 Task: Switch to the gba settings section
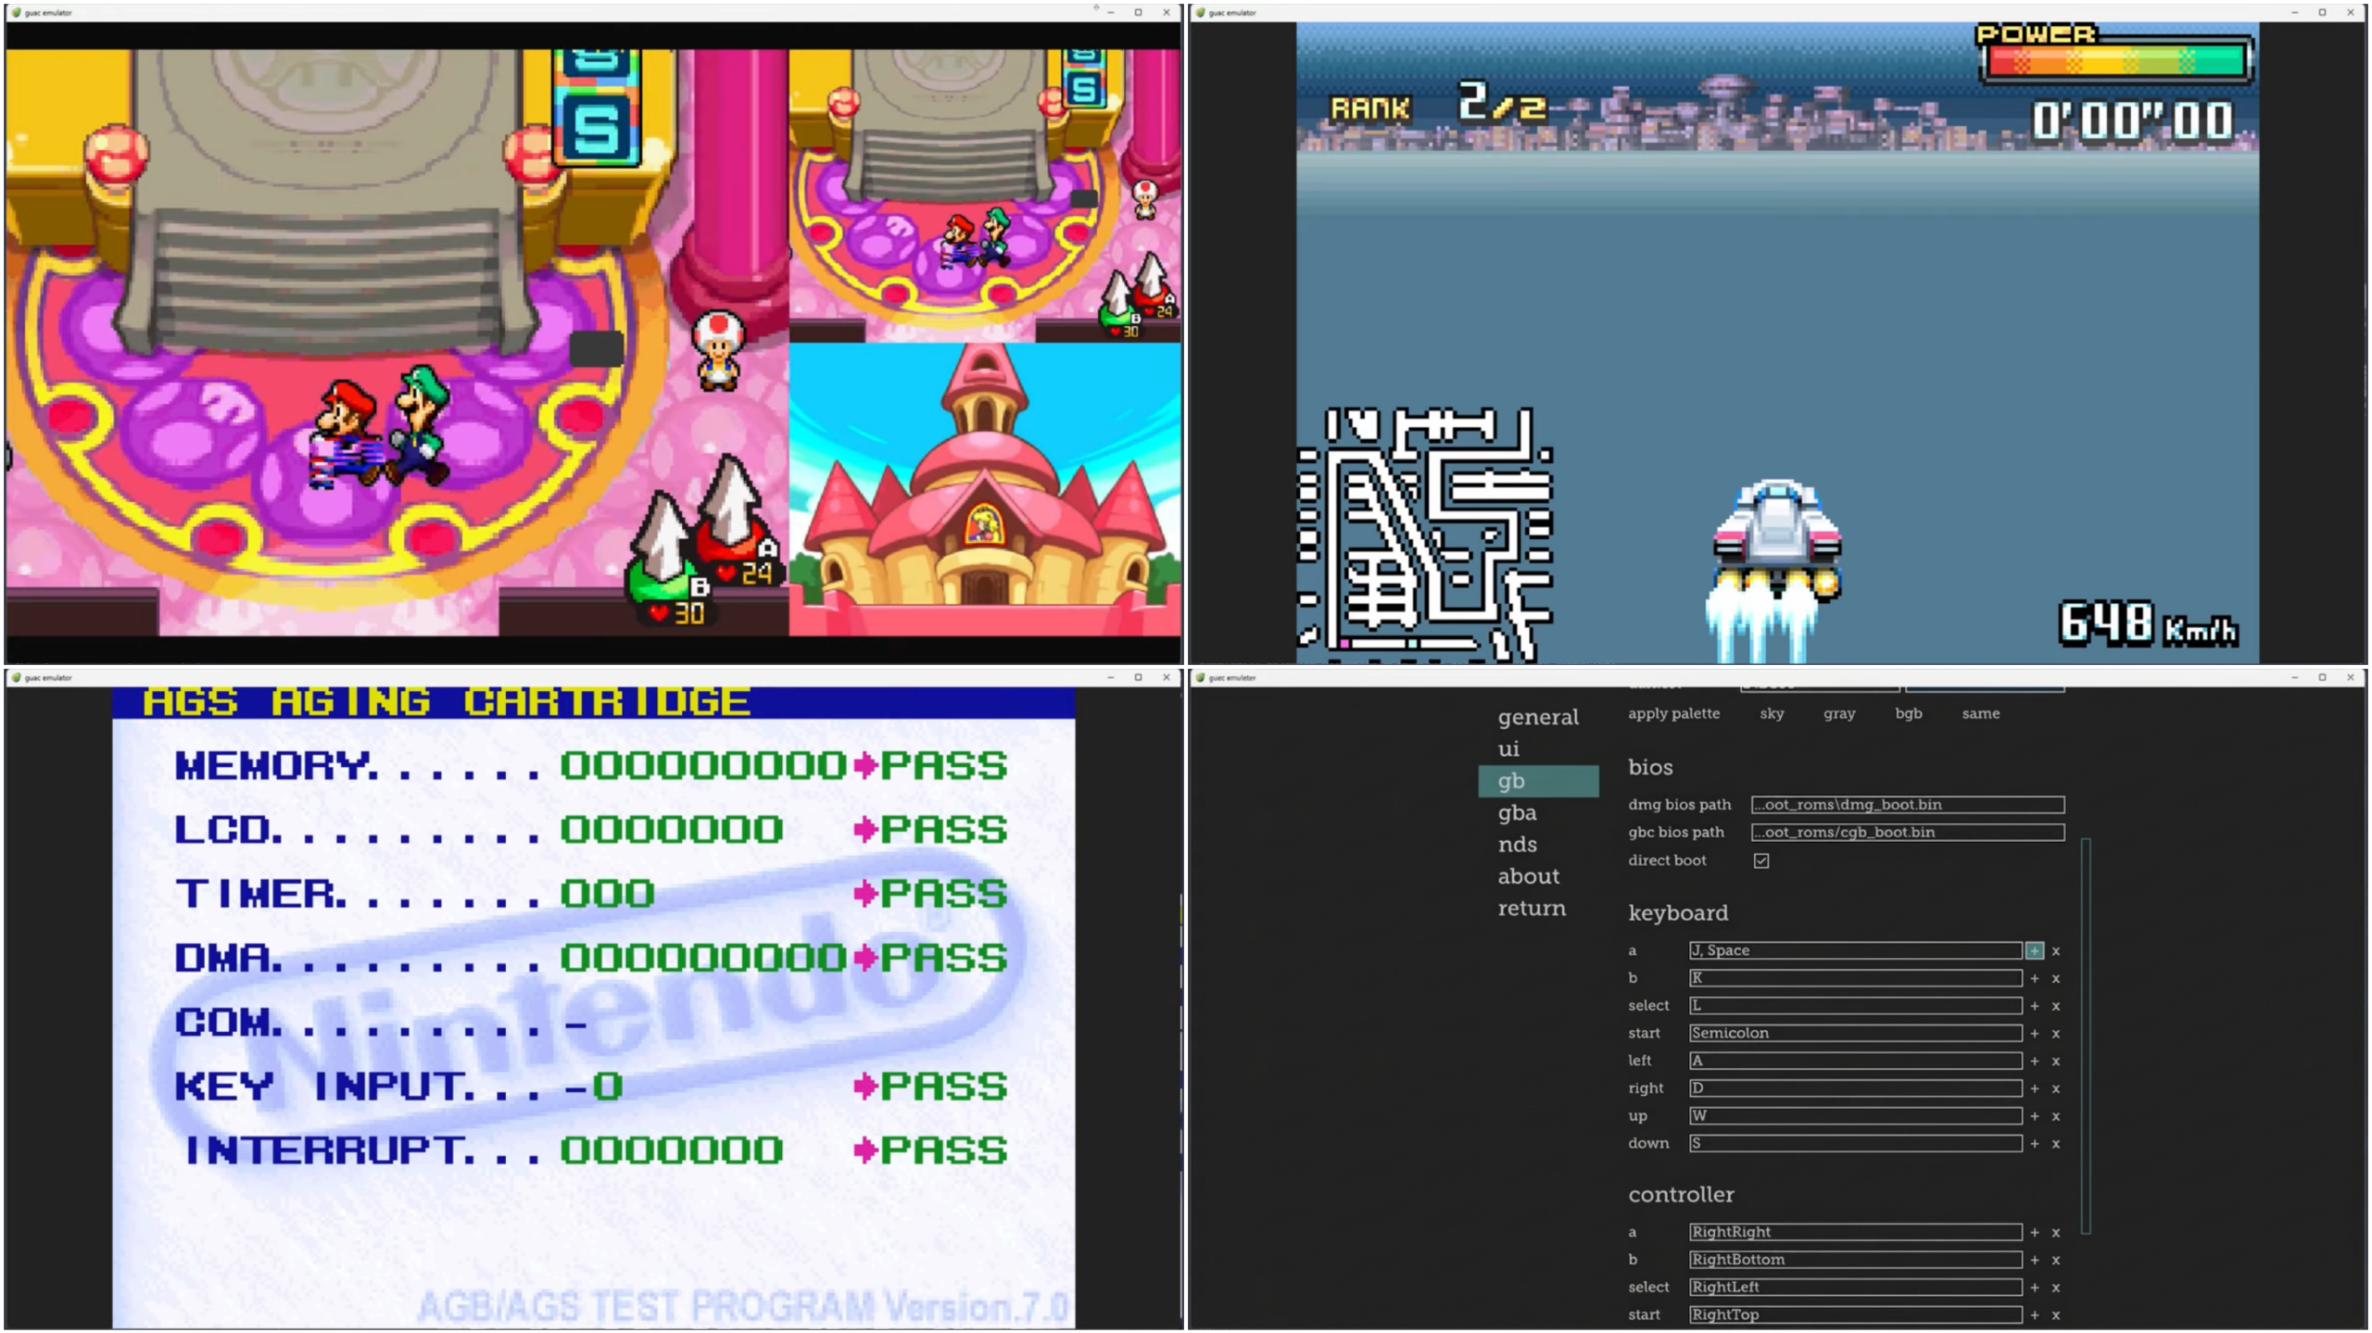tap(1517, 812)
